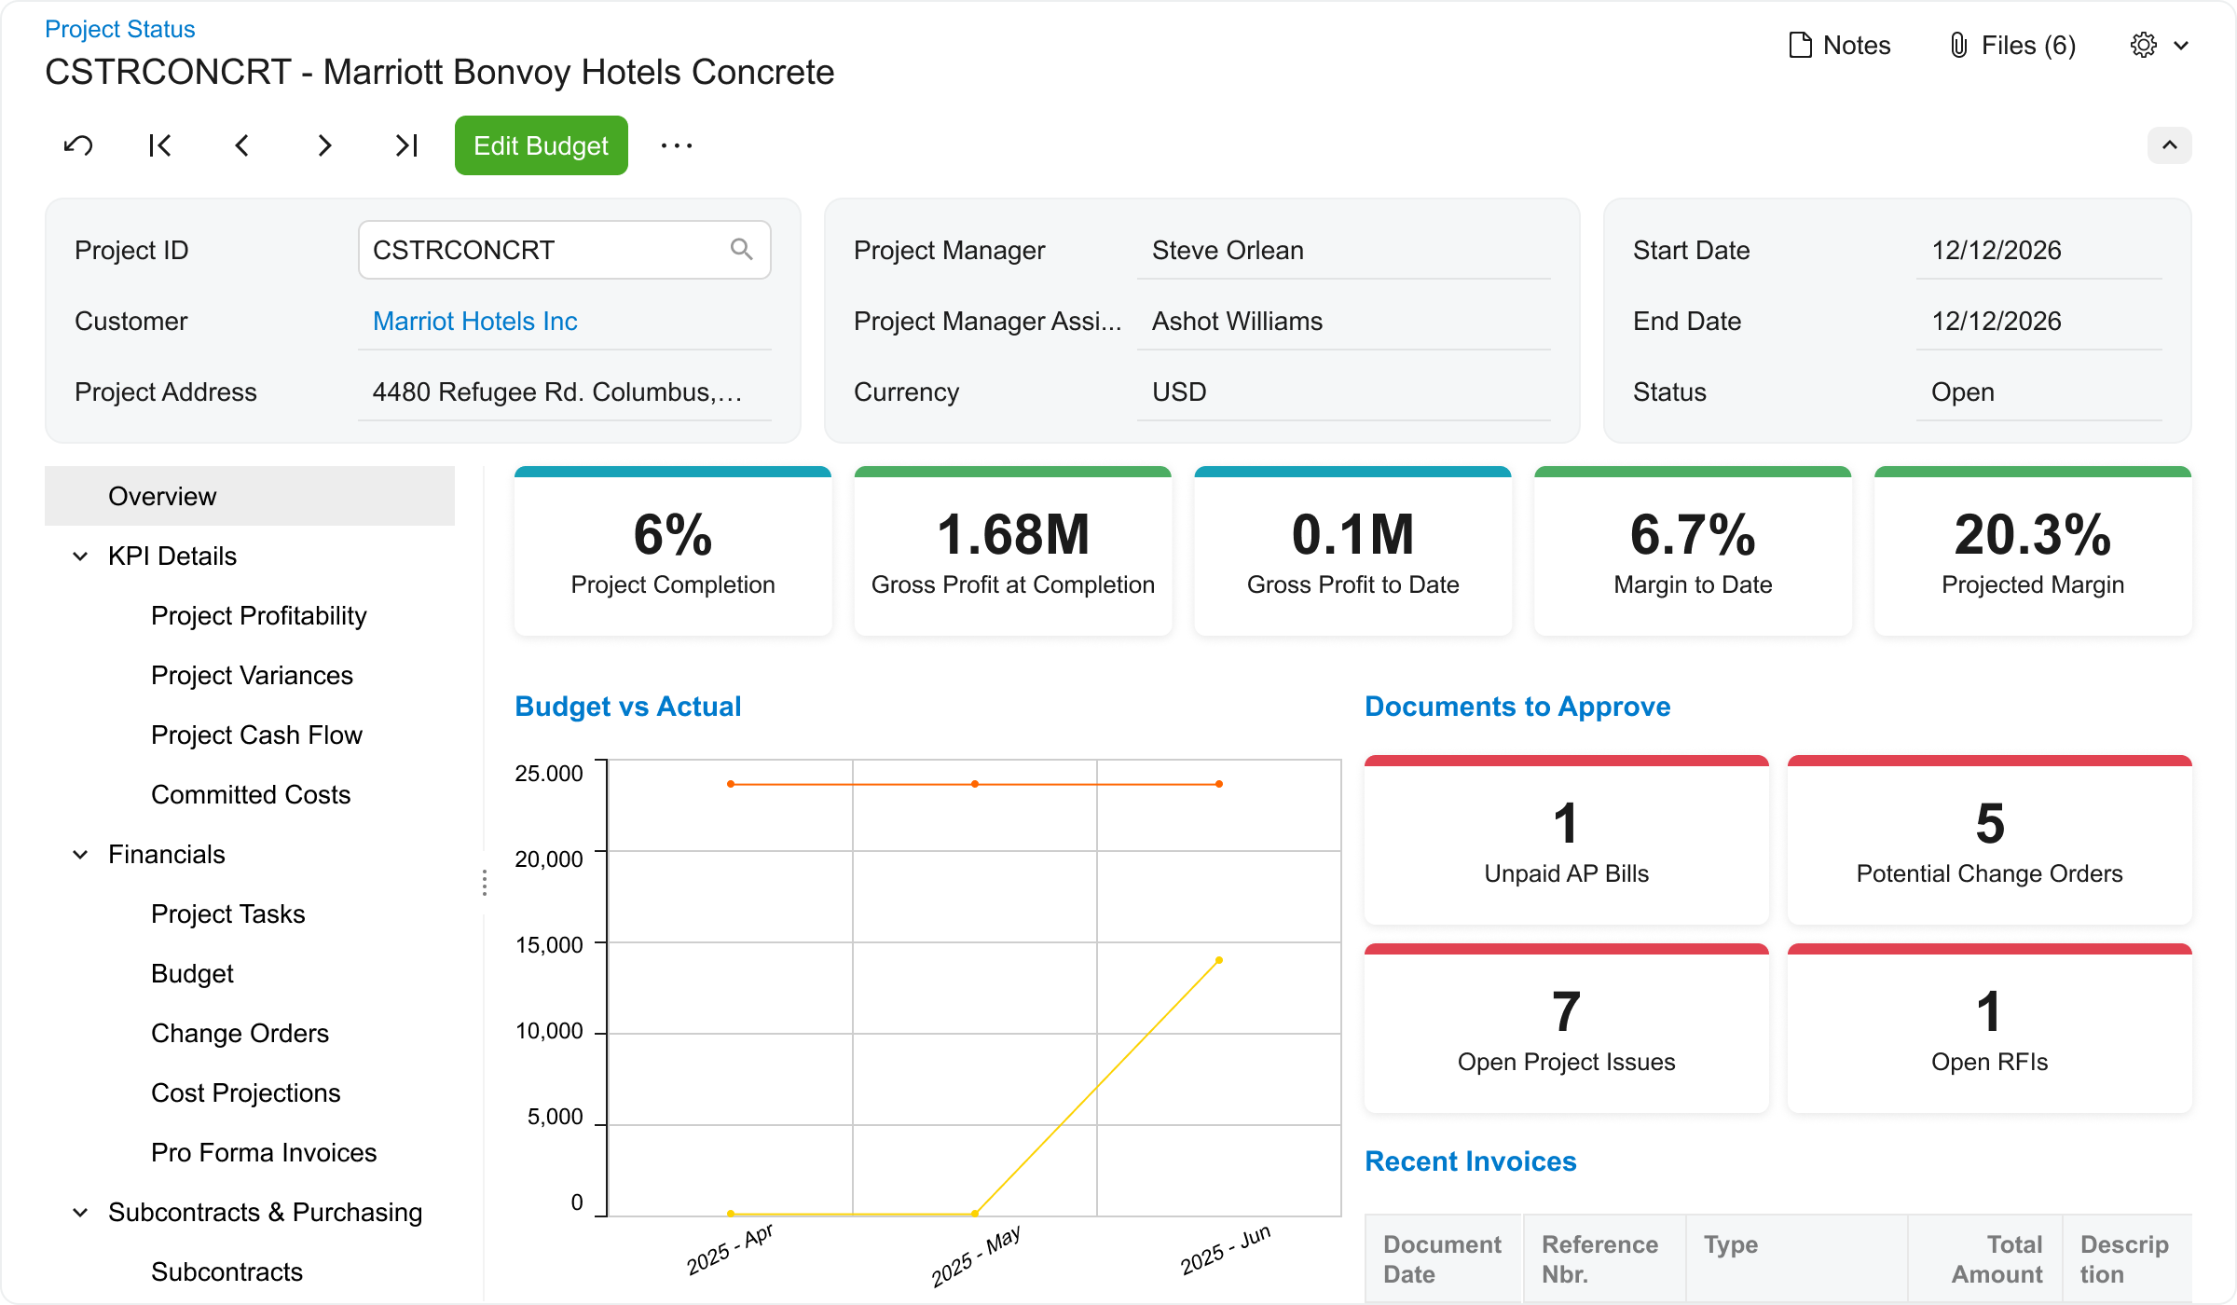Select Overview in the sidebar

(162, 495)
